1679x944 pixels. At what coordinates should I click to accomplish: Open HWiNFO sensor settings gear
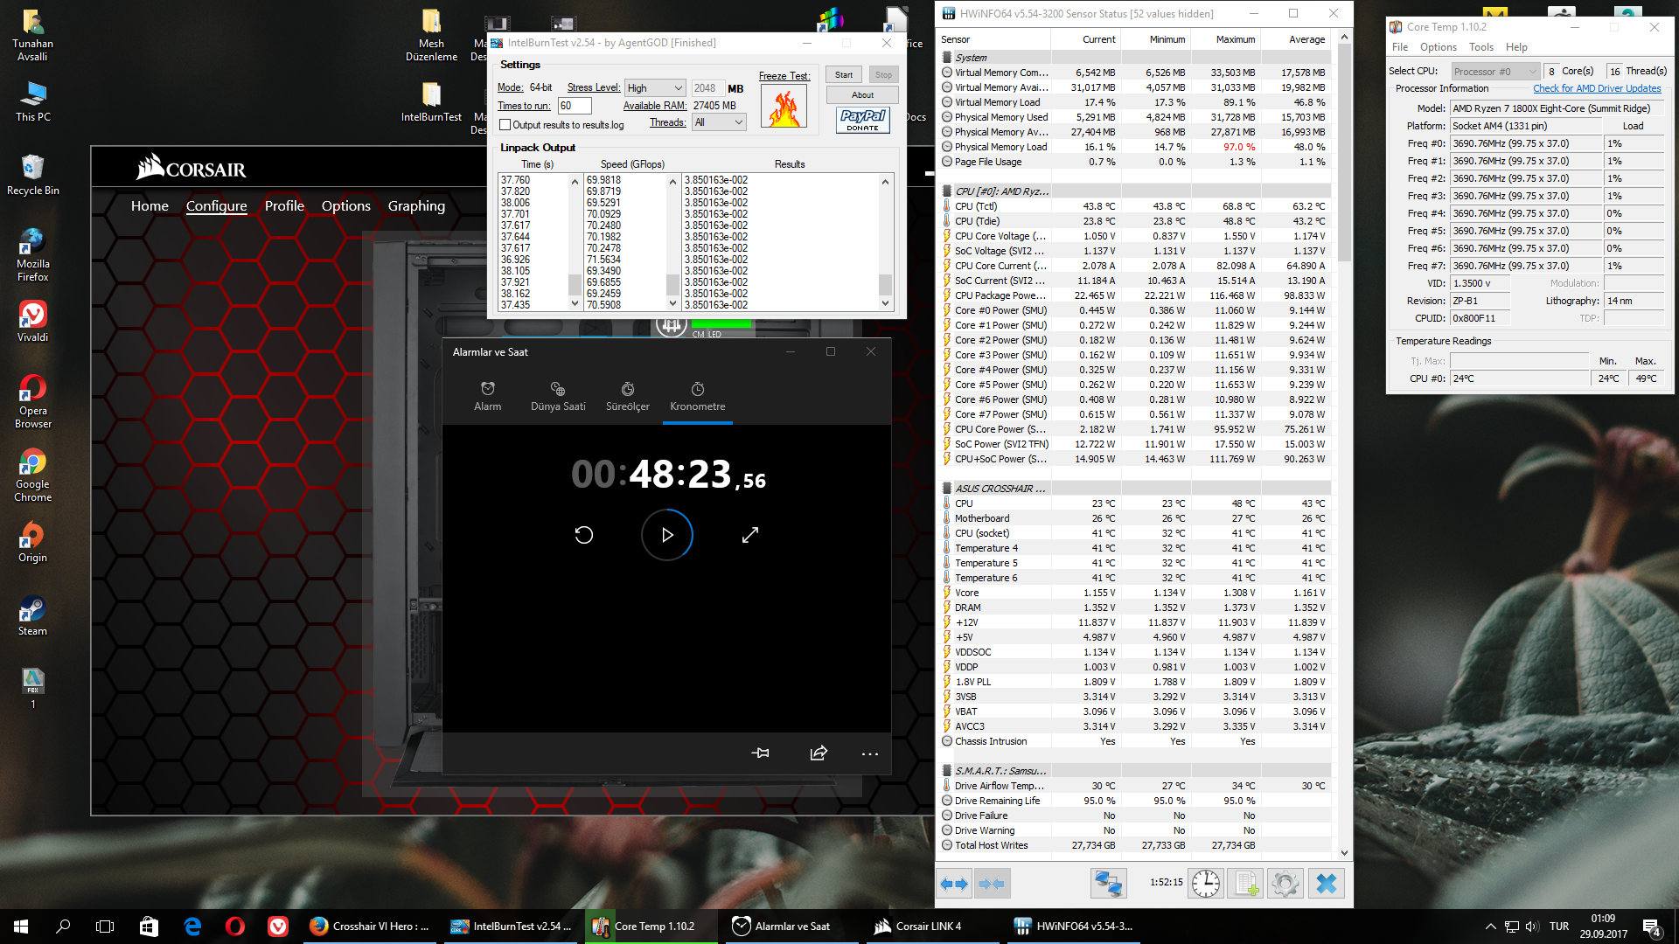1285,884
